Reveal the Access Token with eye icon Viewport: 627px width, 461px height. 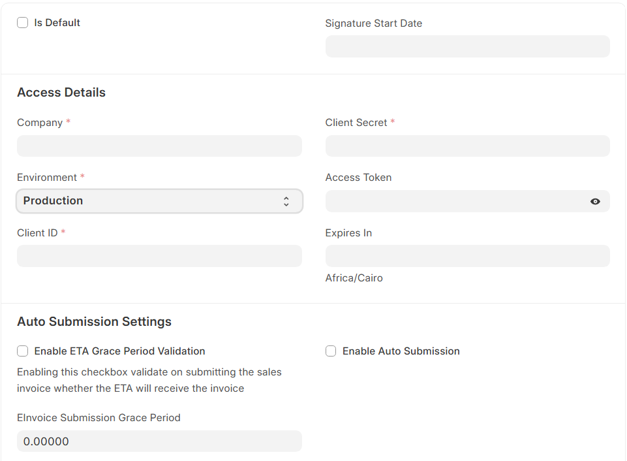(x=594, y=202)
